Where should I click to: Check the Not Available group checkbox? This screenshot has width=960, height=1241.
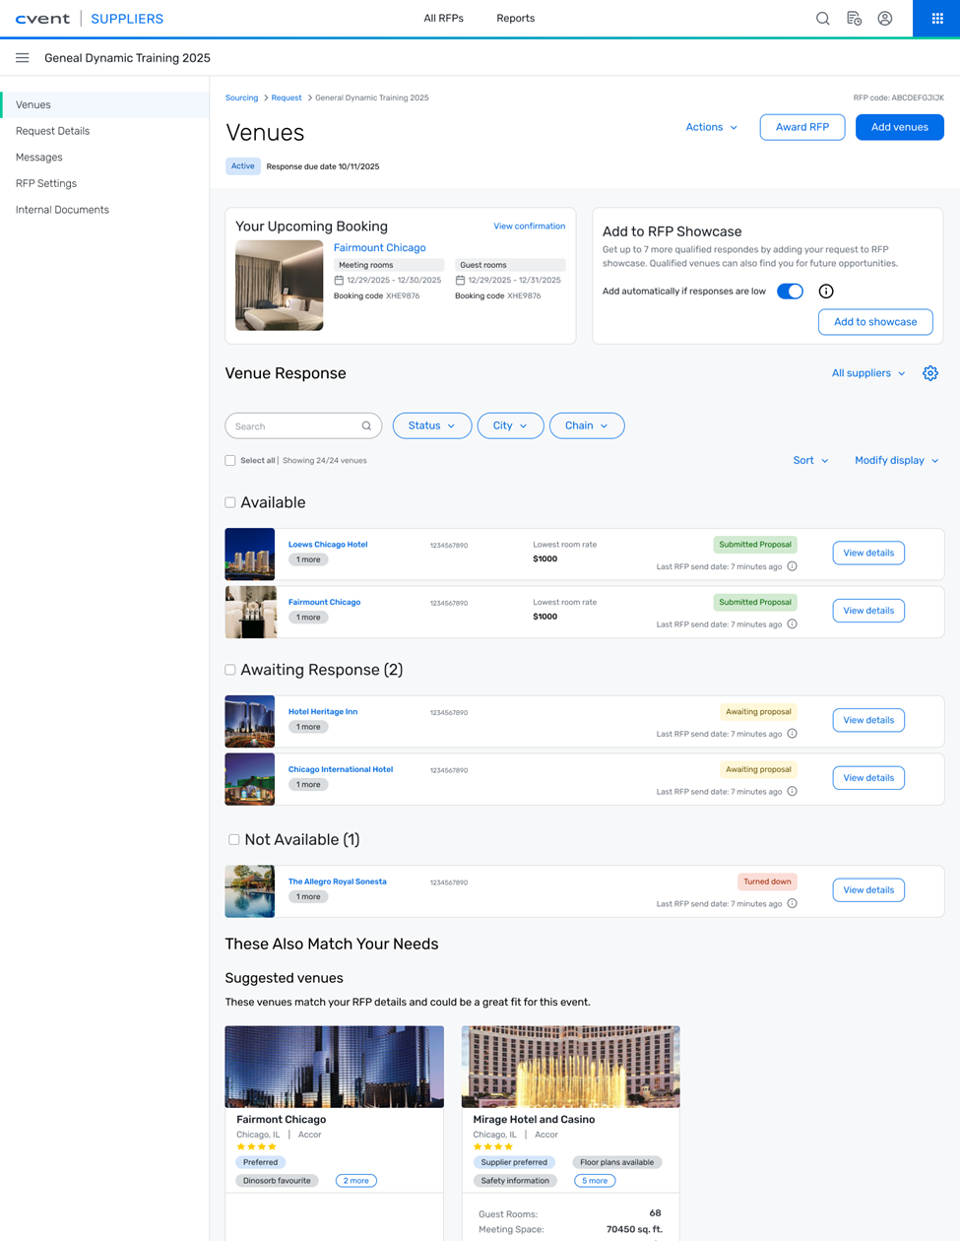click(234, 840)
